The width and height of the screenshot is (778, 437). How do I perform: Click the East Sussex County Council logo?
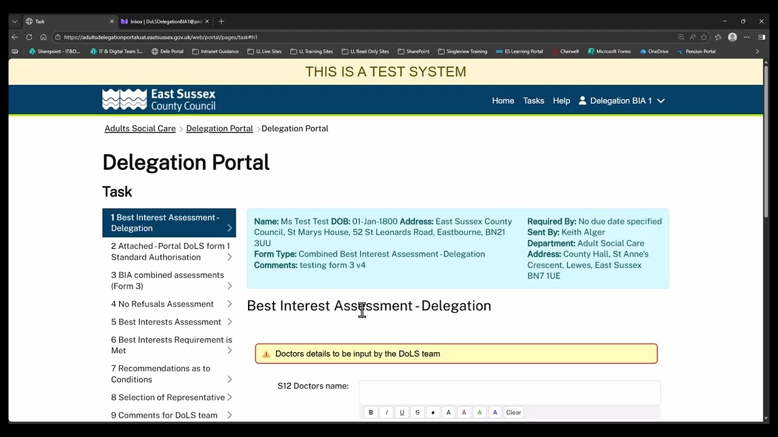159,100
